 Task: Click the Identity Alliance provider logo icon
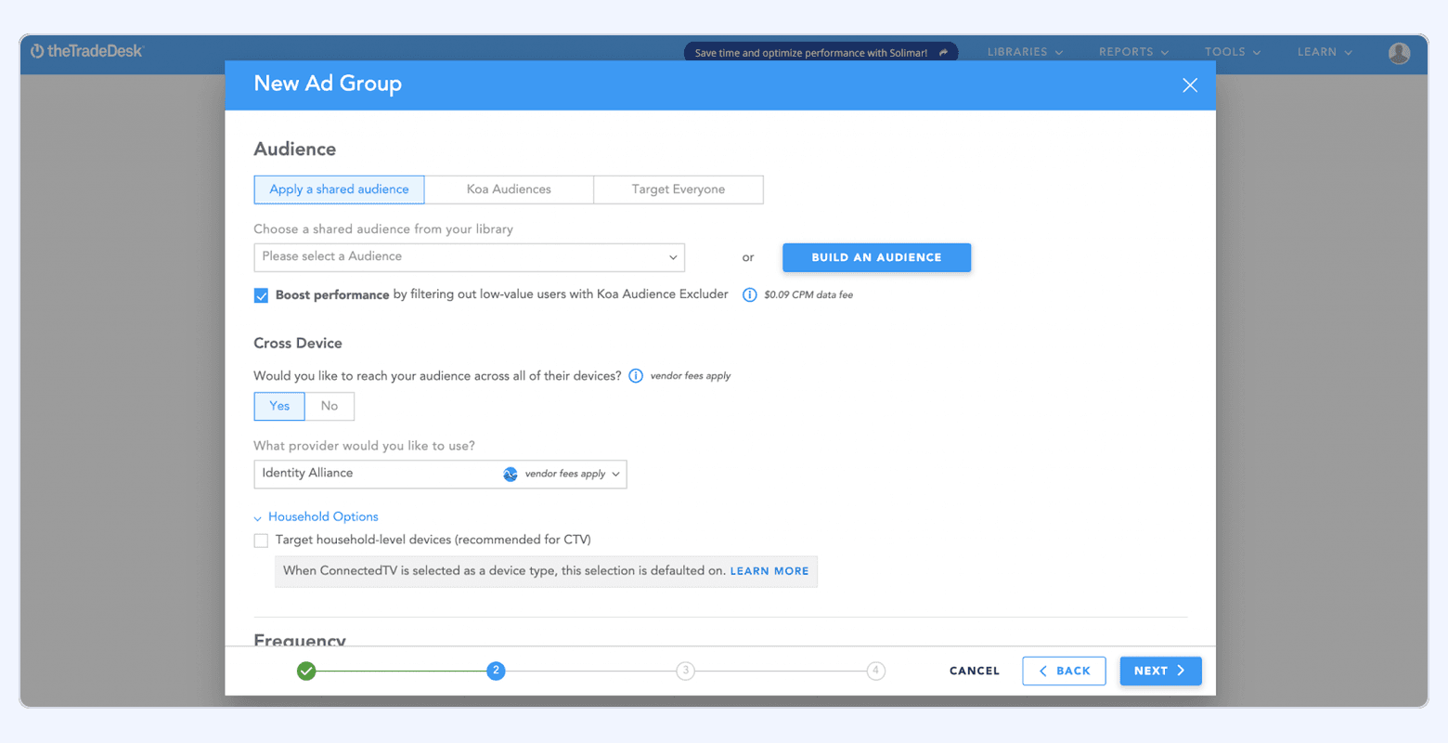(511, 474)
